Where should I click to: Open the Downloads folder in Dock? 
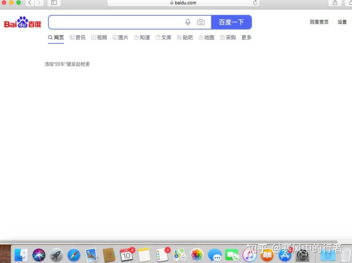(x=328, y=255)
